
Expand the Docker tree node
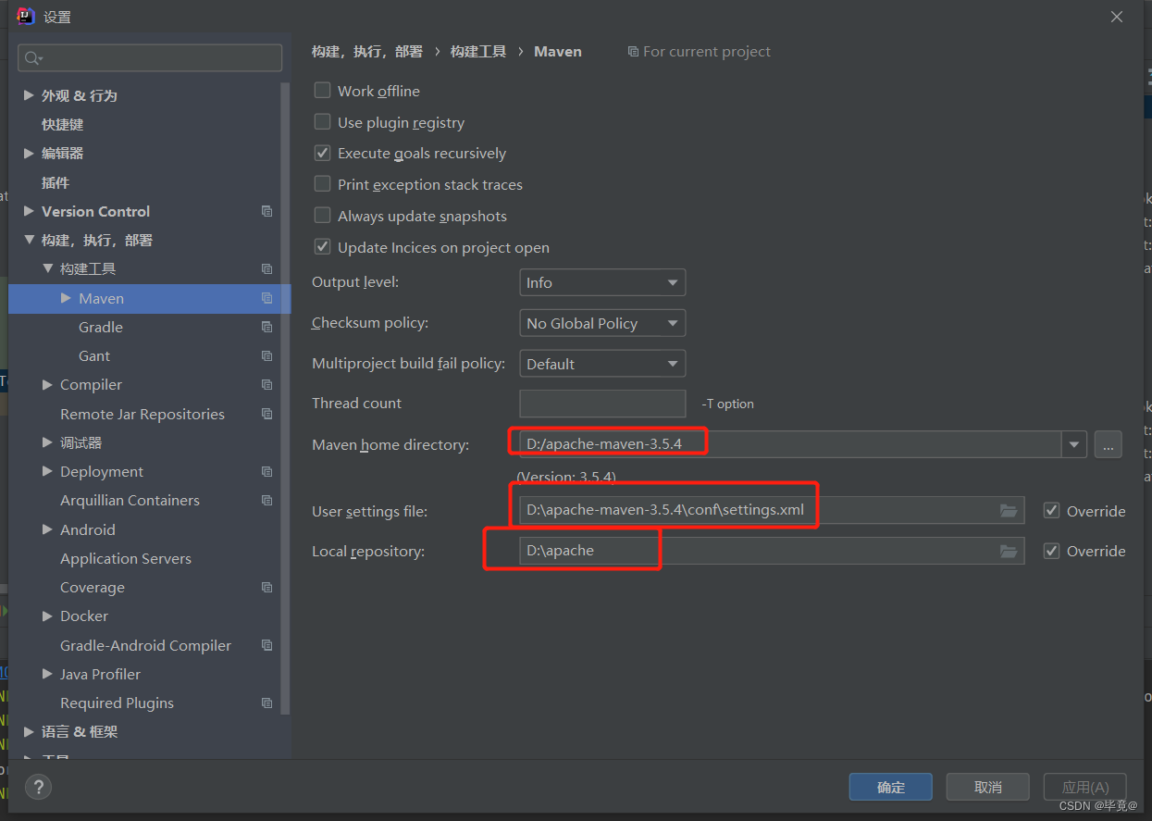click(x=47, y=616)
